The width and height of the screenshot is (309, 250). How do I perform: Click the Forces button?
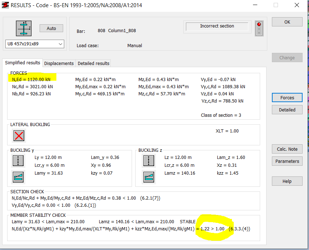pyautogui.click(x=287, y=97)
